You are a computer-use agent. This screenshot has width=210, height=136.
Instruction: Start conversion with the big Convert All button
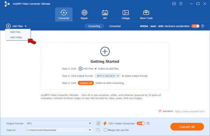187,127
